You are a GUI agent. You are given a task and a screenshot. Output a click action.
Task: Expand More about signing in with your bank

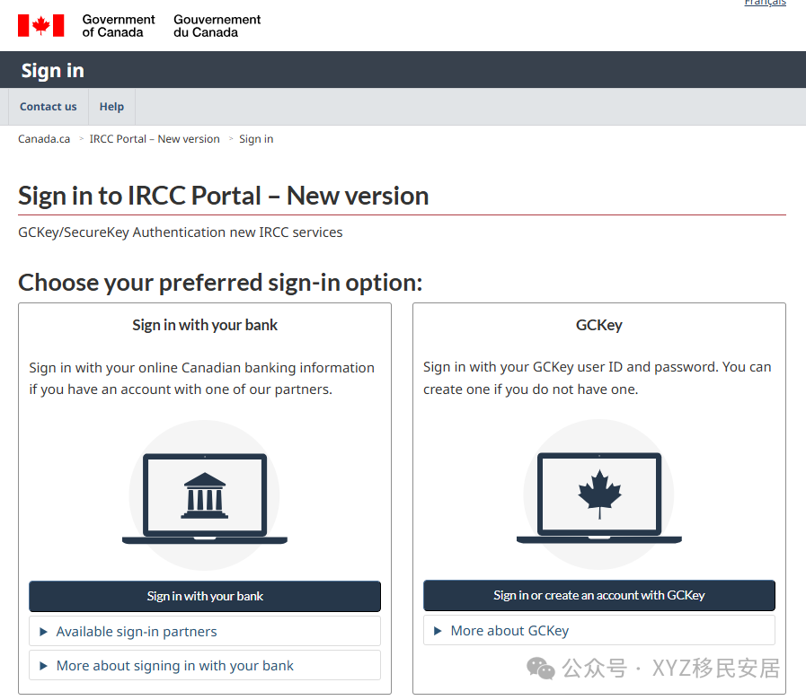pyautogui.click(x=205, y=666)
